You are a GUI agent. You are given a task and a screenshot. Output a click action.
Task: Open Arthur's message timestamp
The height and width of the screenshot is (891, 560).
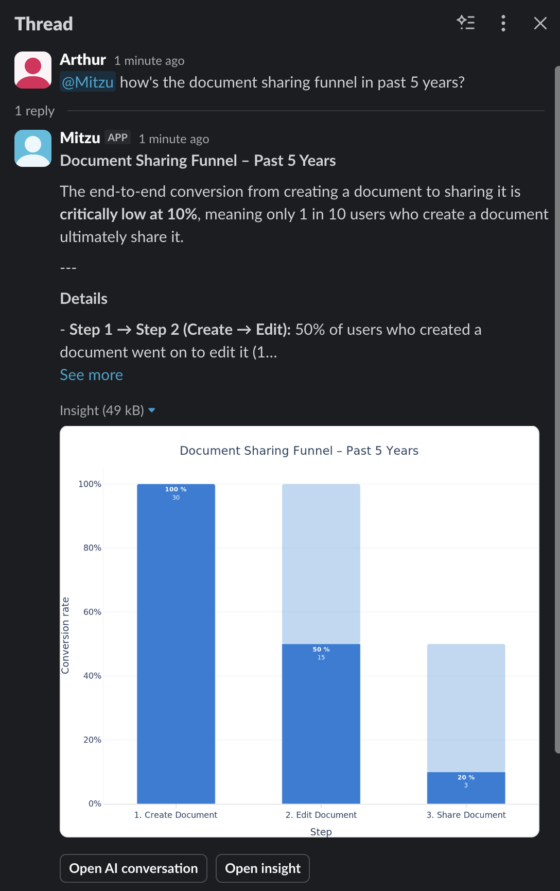pos(149,60)
